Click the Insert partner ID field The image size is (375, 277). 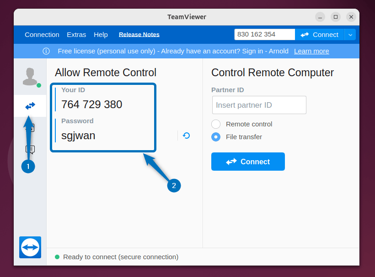tap(259, 105)
